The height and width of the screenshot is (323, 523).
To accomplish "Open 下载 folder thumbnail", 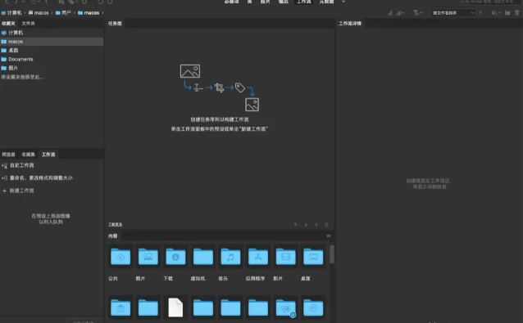I will coord(175,257).
